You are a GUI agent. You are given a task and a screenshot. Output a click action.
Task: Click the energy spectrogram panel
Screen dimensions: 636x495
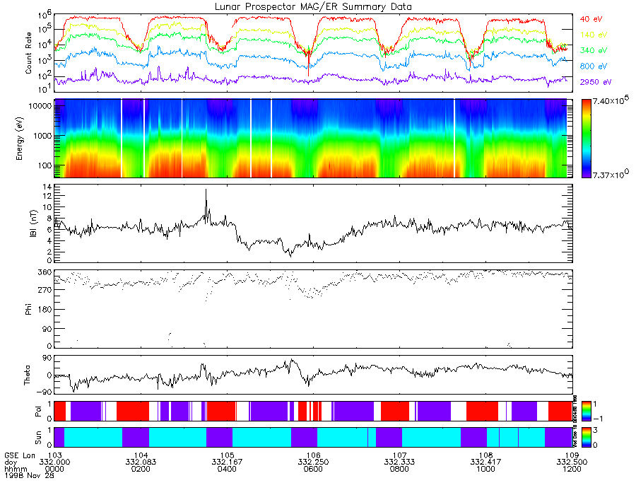click(x=313, y=139)
